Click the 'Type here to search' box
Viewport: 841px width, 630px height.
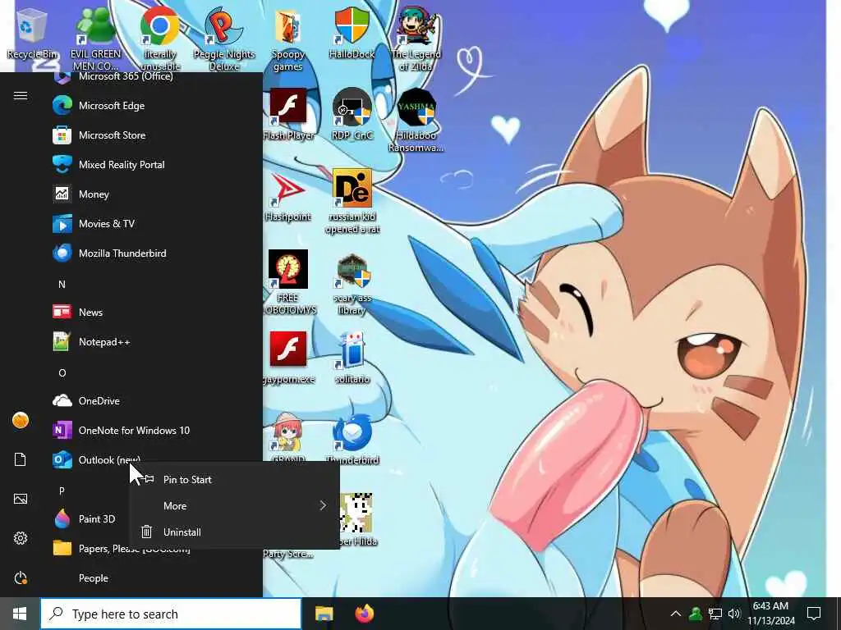tap(171, 614)
